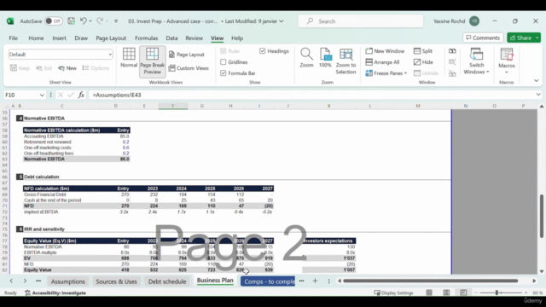Screen dimensions: 546x307
Task: Click the vertical scrollbar thumb
Action: click(542, 216)
